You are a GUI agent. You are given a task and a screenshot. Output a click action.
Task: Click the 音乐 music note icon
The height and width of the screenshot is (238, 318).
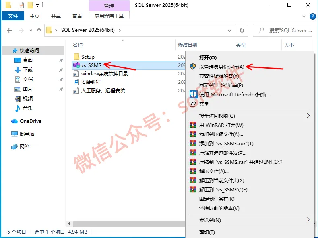[x=18, y=108]
